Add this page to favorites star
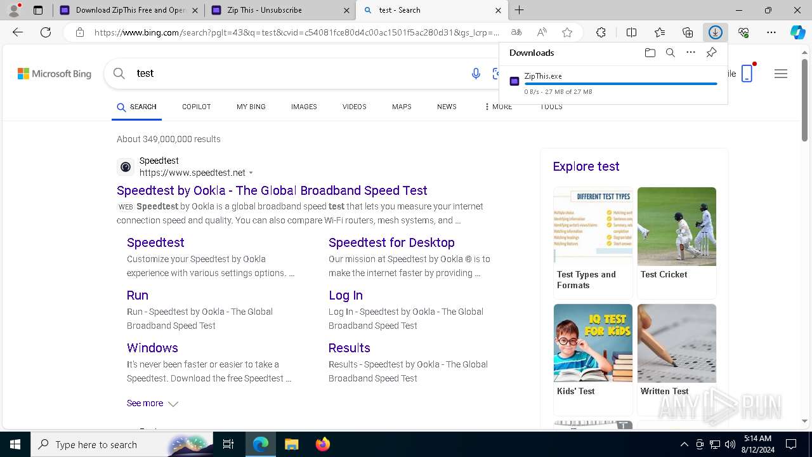812x457 pixels. 567,32
